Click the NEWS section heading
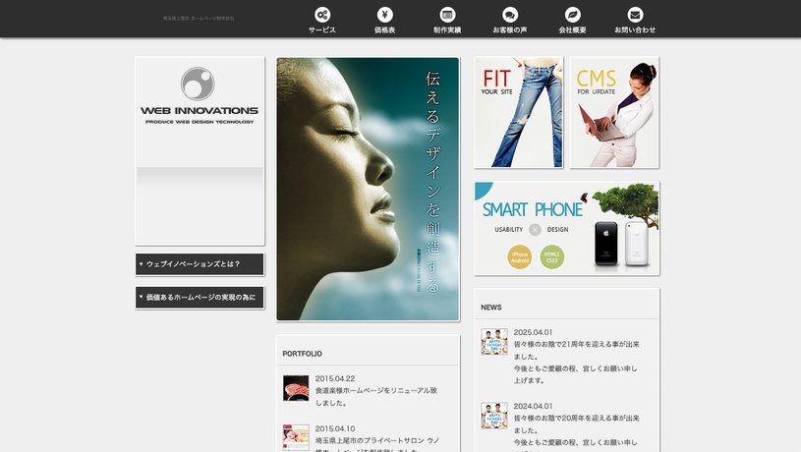Image resolution: width=801 pixels, height=452 pixels. 490,308
